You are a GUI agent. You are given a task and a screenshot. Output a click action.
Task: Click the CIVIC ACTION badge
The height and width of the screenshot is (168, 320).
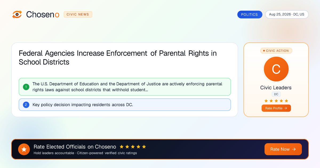(276, 51)
